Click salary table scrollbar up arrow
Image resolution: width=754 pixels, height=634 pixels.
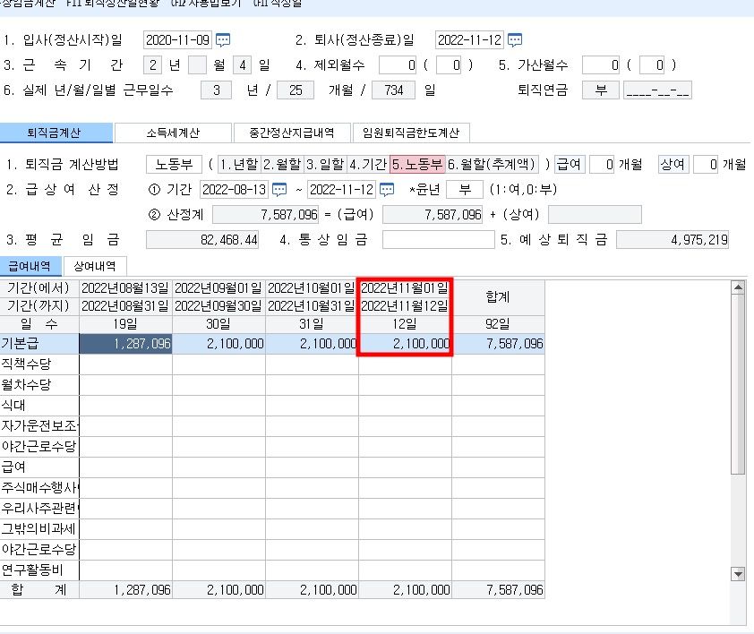738,287
